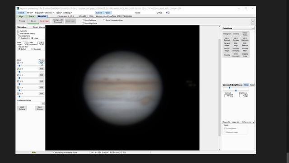Enable the Automatic wavelets checkbox
This screenshot has width=289, height=163.
[18, 31]
